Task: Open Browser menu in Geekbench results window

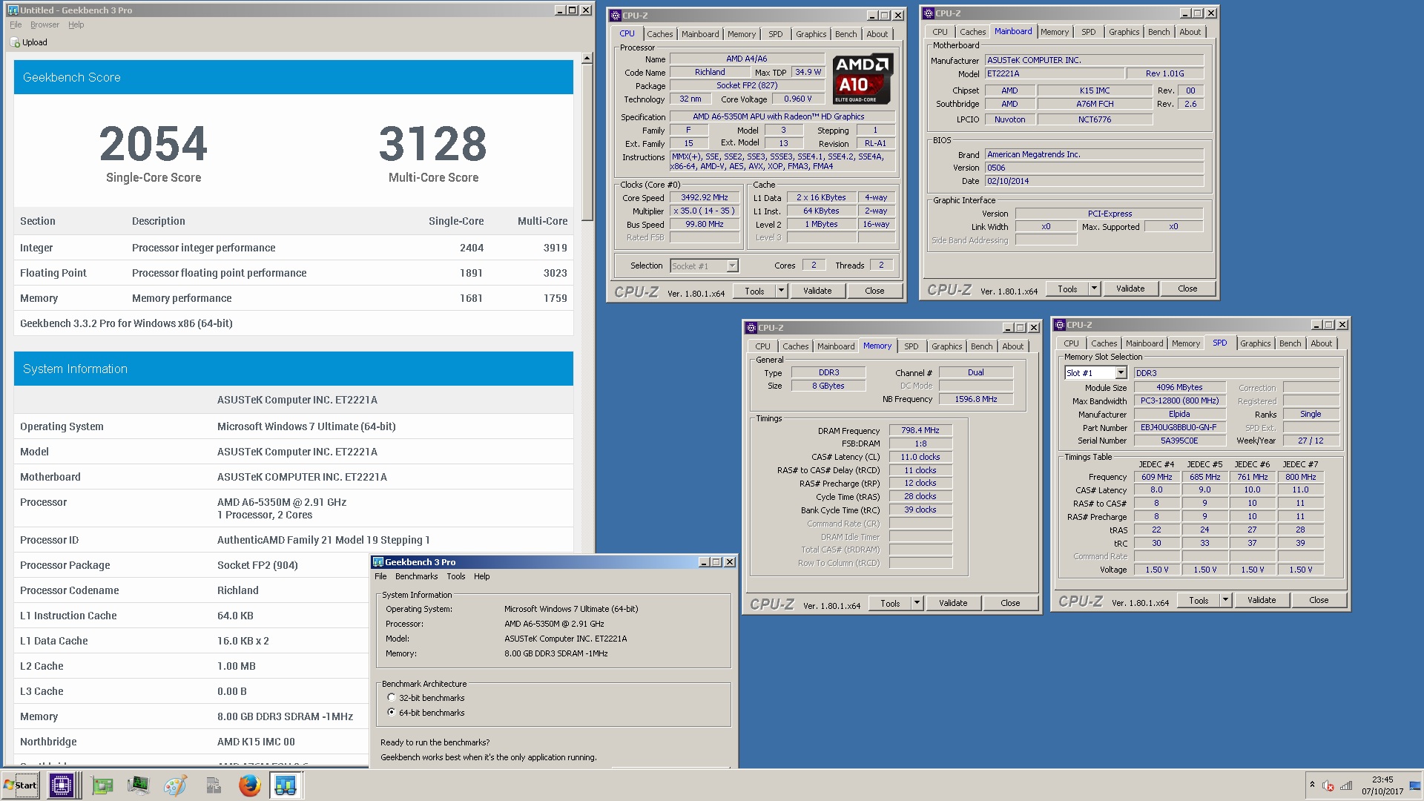Action: (44, 24)
